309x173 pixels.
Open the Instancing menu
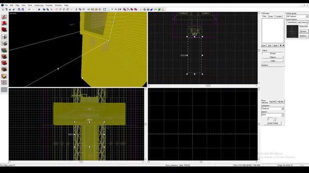[39, 5]
